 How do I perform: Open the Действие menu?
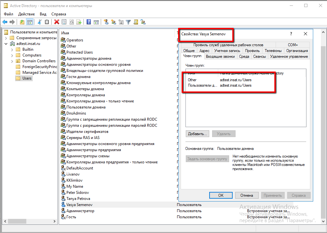click(x=26, y=14)
